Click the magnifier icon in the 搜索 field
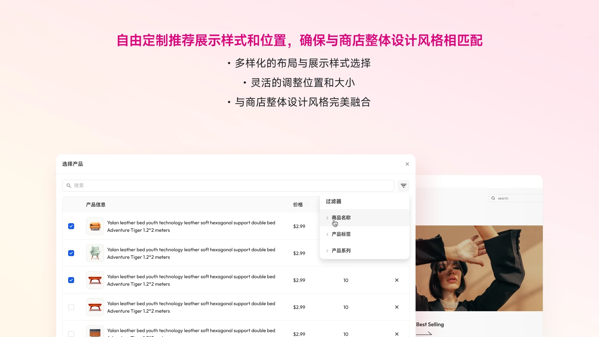Viewport: 599px width, 337px height. tap(69, 186)
